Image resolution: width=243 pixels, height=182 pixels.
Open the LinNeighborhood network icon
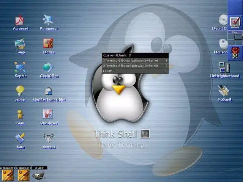tap(224, 67)
